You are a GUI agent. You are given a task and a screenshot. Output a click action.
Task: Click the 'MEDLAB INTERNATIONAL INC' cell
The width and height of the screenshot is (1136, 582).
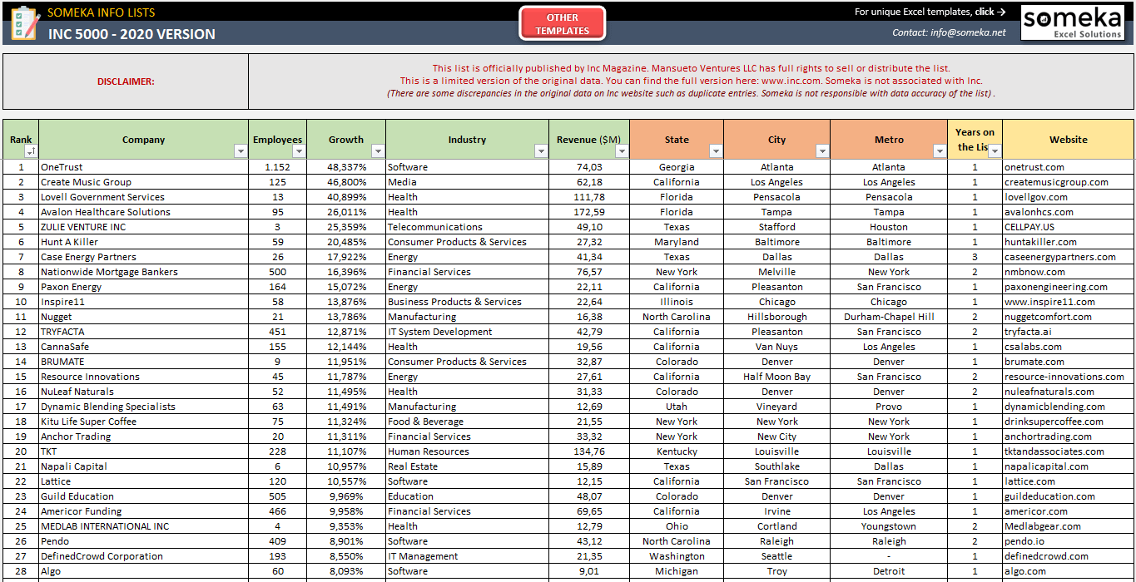click(x=144, y=526)
